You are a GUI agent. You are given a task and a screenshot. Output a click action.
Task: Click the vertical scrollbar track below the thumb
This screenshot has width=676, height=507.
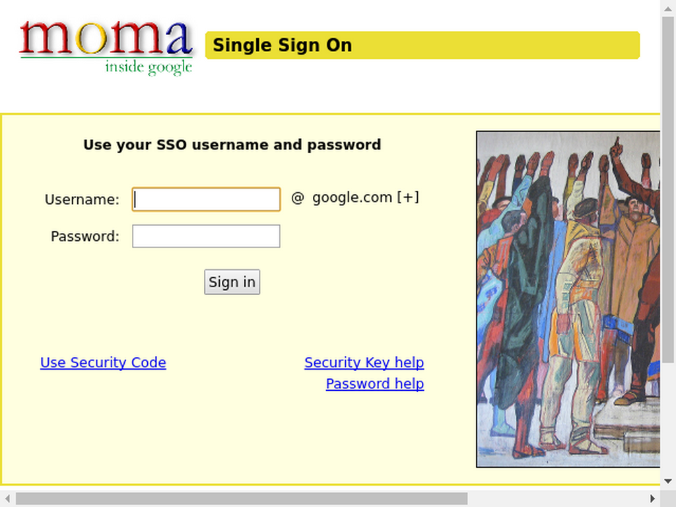668,418
